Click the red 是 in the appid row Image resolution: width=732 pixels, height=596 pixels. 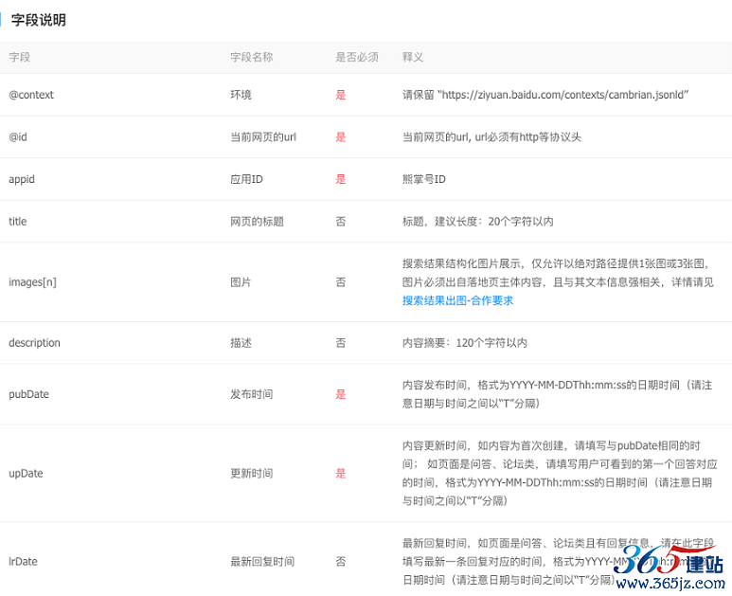point(341,179)
